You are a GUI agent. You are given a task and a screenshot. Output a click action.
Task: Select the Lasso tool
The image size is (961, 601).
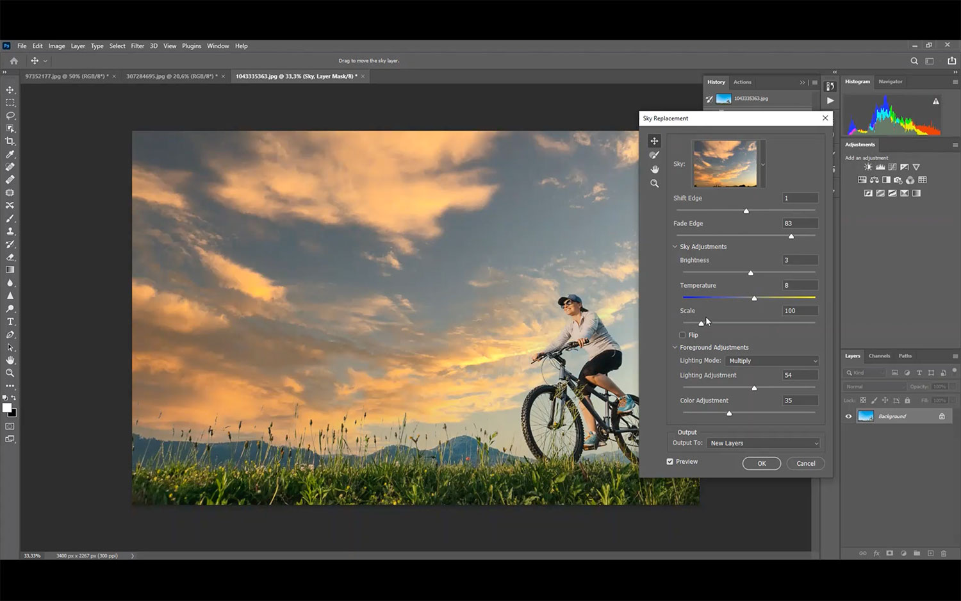click(x=10, y=116)
